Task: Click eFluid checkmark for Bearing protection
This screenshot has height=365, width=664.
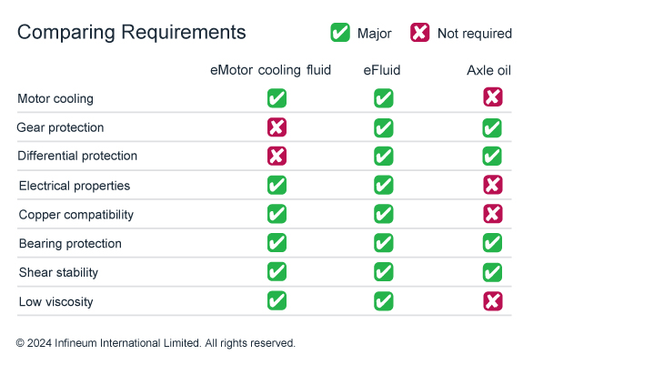Action: pos(384,243)
